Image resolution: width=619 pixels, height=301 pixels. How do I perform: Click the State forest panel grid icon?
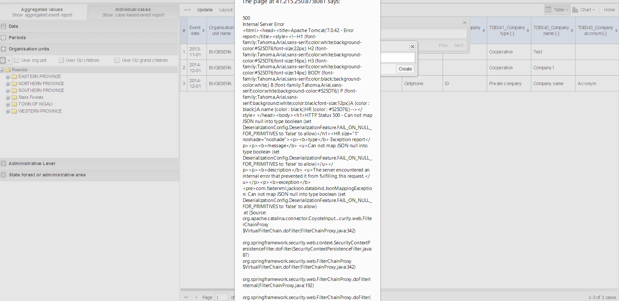[x=4, y=175]
